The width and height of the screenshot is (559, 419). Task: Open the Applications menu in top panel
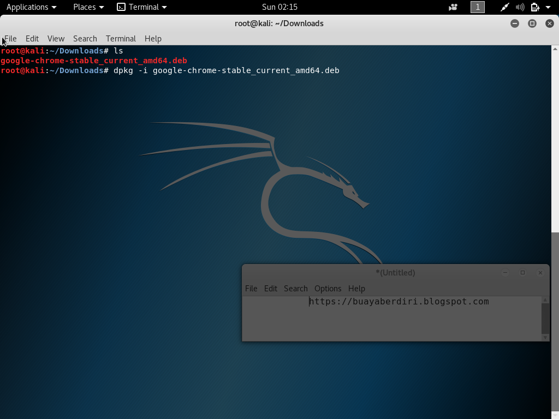tap(31, 7)
